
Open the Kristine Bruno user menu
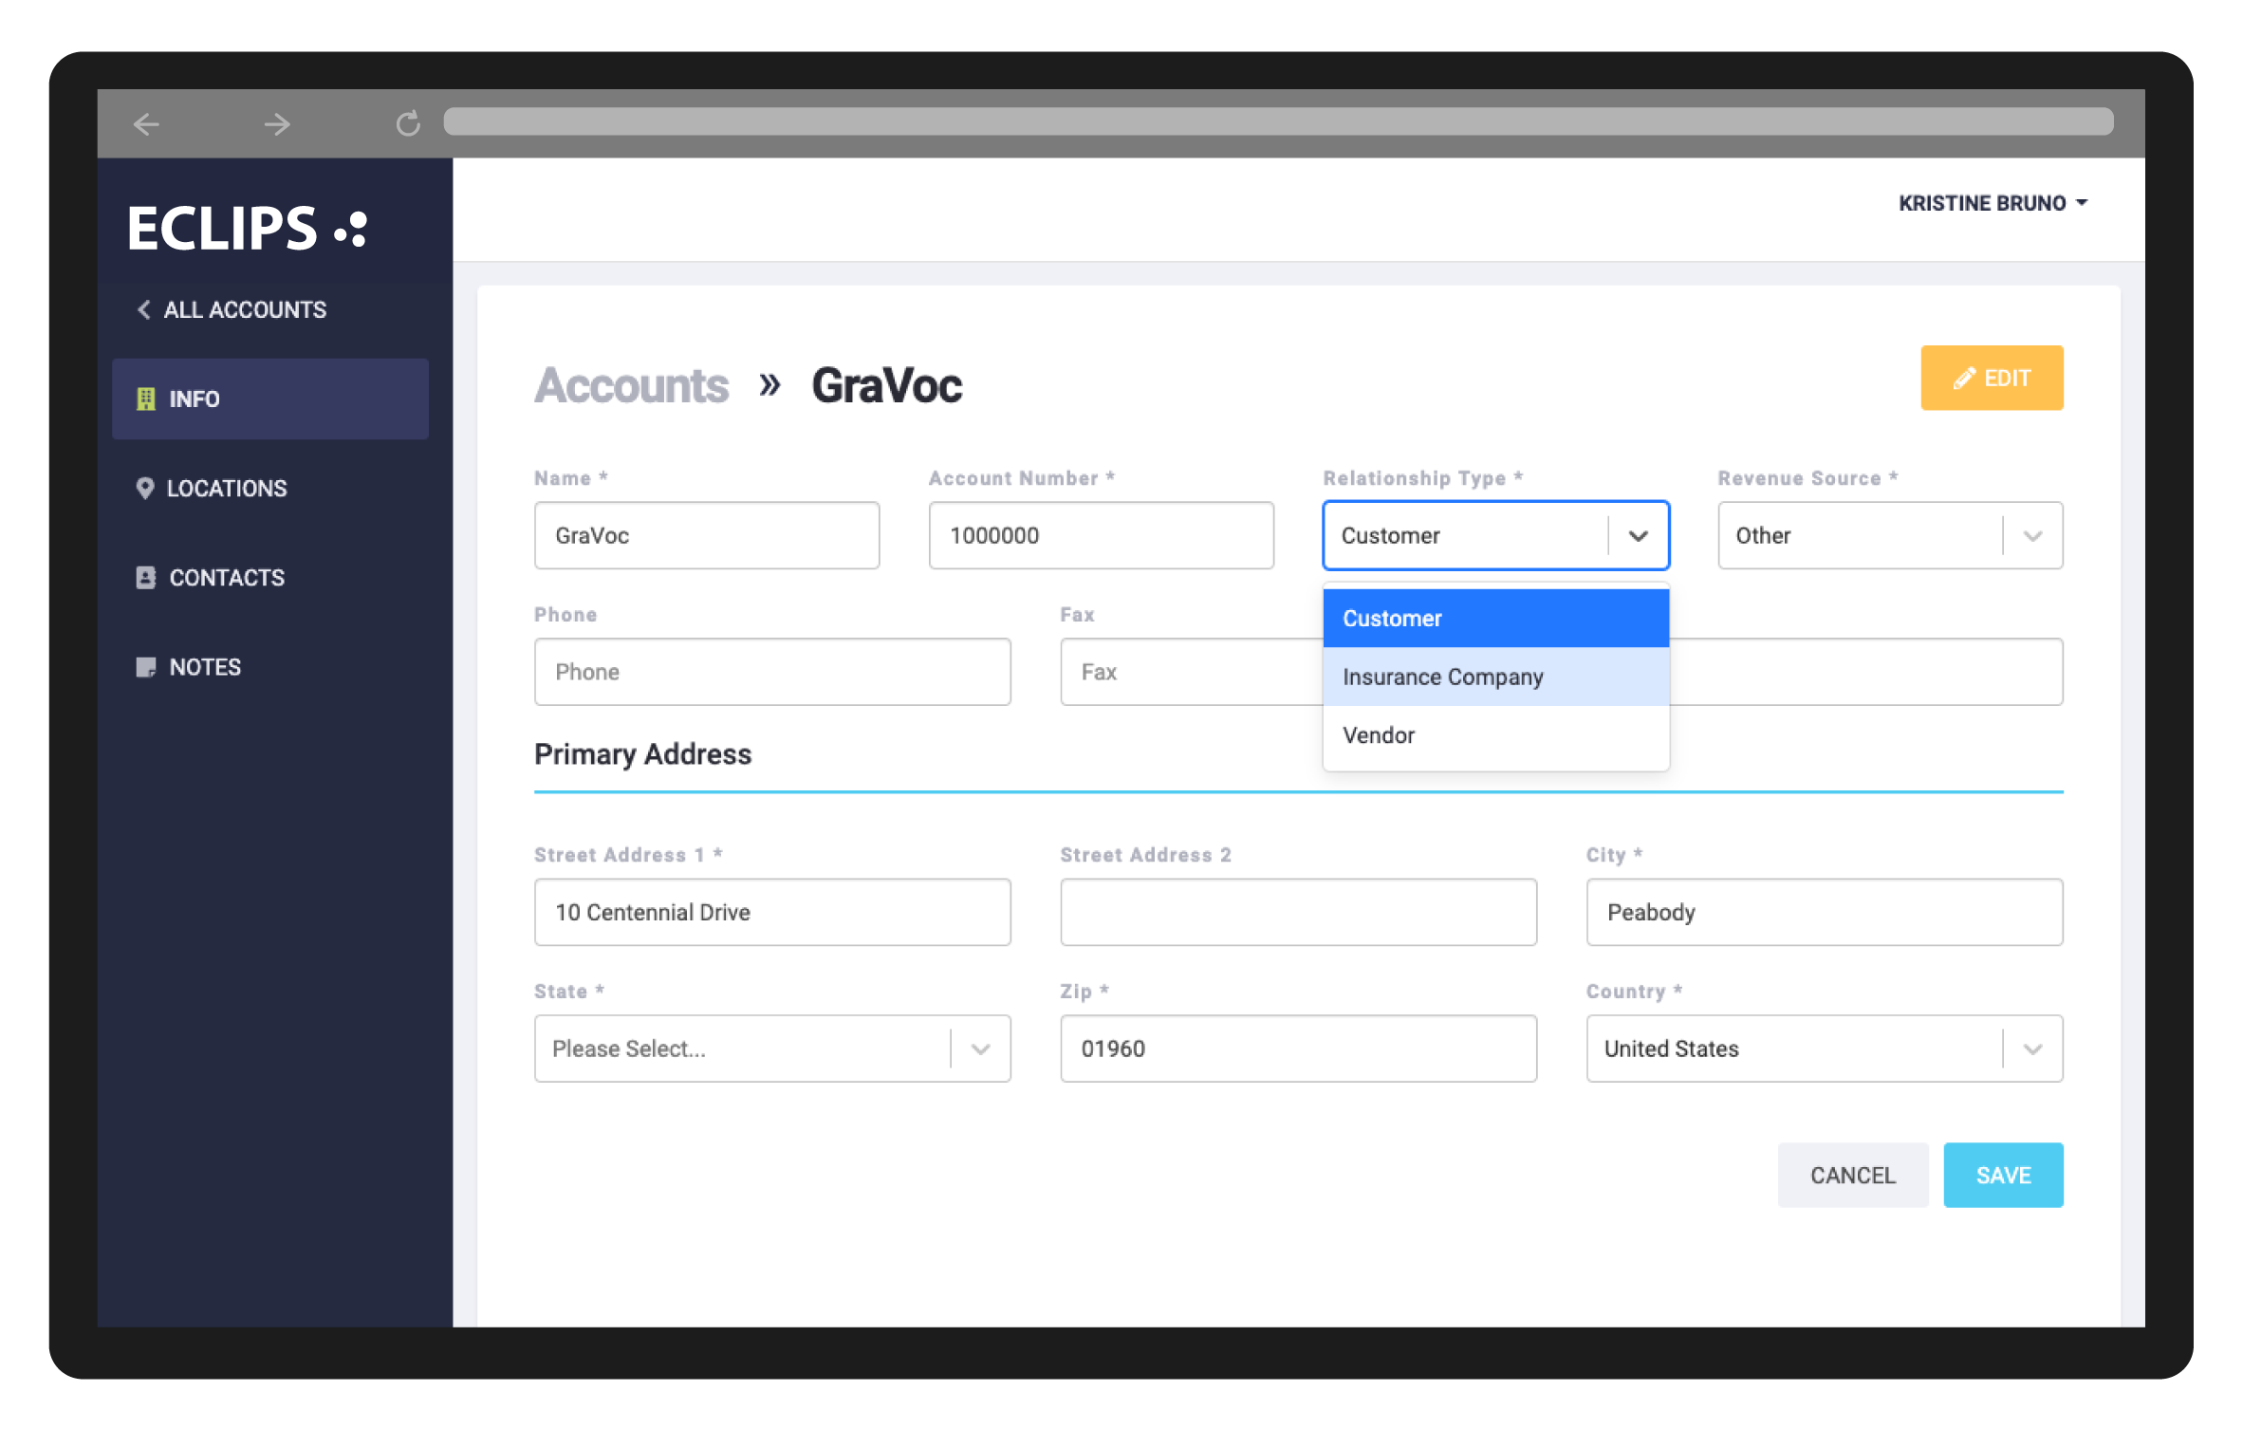pyautogui.click(x=1993, y=203)
